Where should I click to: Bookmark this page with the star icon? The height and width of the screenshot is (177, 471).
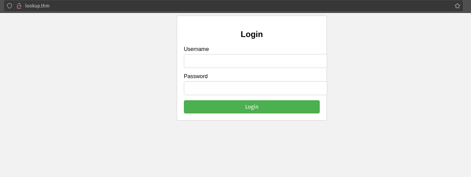point(457,6)
